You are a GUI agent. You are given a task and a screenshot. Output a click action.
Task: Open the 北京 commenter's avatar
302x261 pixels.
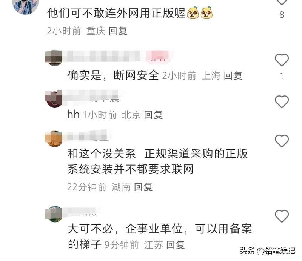tap(54, 99)
